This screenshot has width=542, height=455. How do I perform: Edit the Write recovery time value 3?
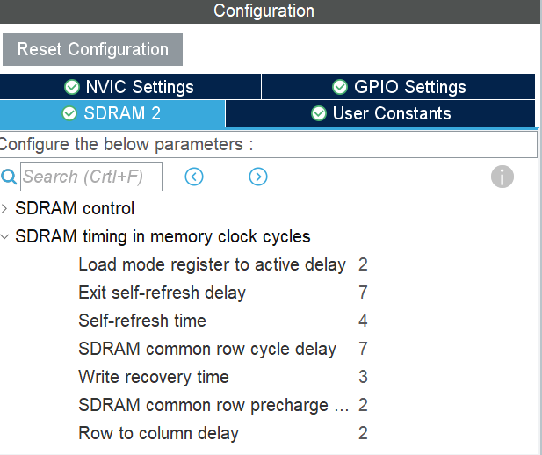pos(363,377)
